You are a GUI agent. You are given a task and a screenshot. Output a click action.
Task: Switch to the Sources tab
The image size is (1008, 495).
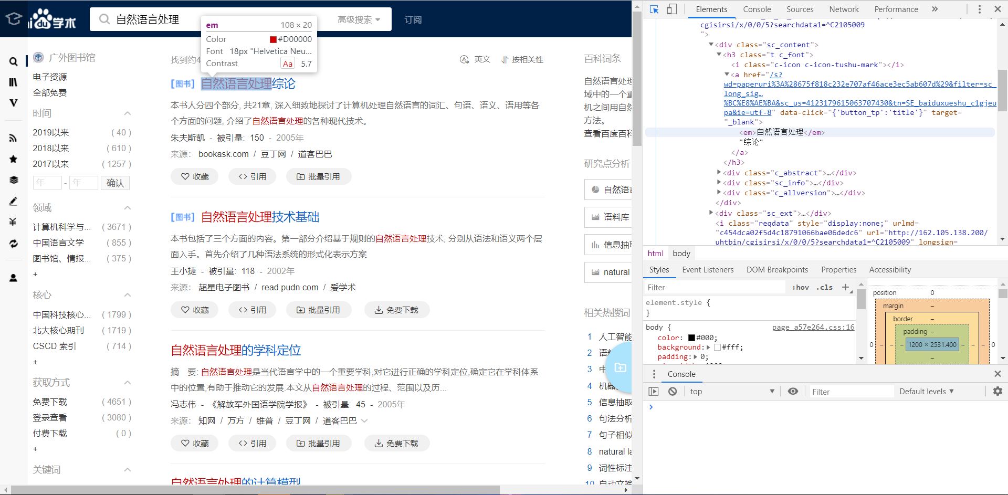point(800,9)
